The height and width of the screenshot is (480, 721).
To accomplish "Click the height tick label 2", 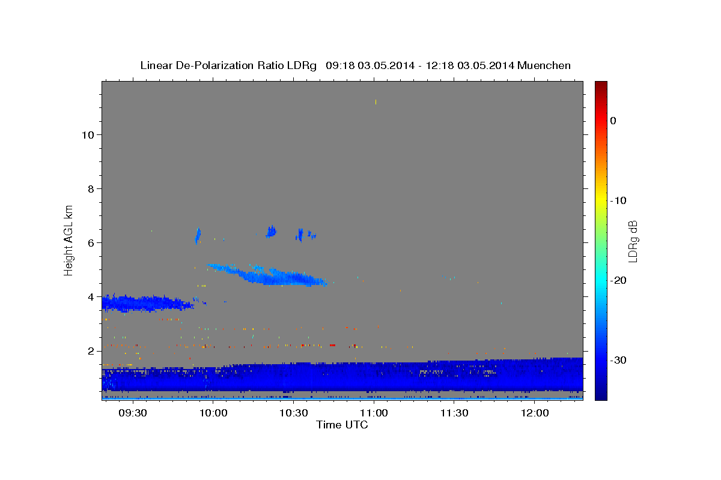I will pos(91,351).
